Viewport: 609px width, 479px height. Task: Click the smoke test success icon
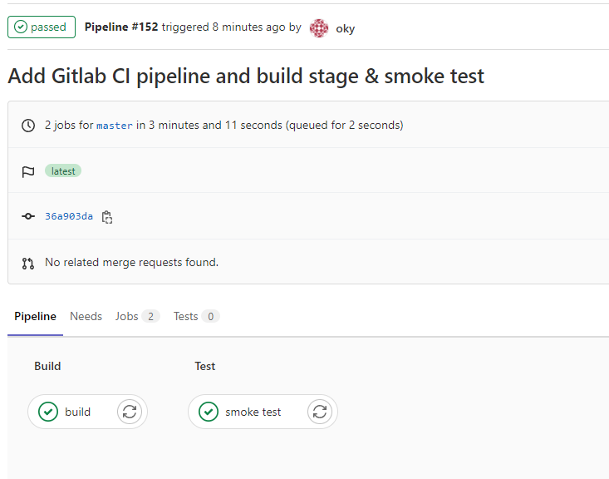pos(209,412)
